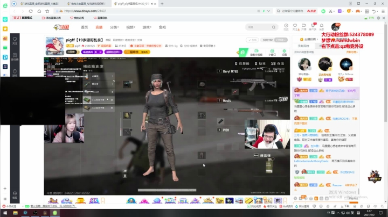Mute the pigff tab audio speaker icon
Screen dimensions: 388x217
click(x=151, y=4)
